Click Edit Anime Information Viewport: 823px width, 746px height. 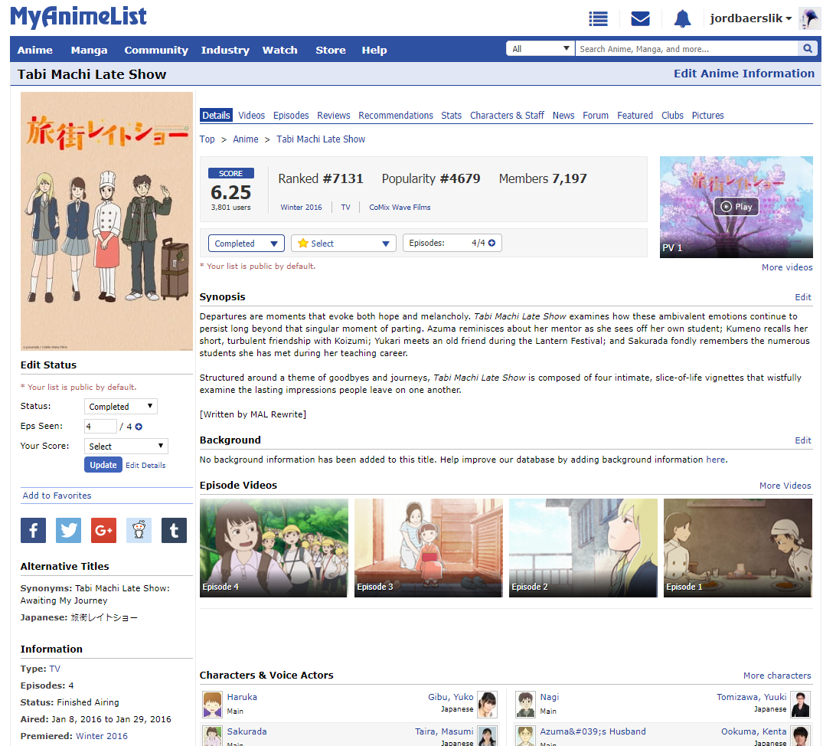coord(743,74)
